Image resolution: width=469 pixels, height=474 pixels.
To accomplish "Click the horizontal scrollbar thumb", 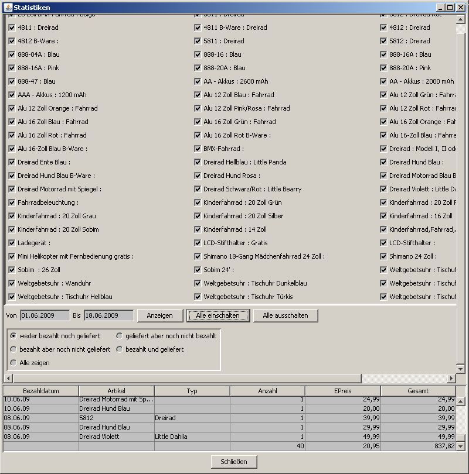I will click(x=187, y=378).
